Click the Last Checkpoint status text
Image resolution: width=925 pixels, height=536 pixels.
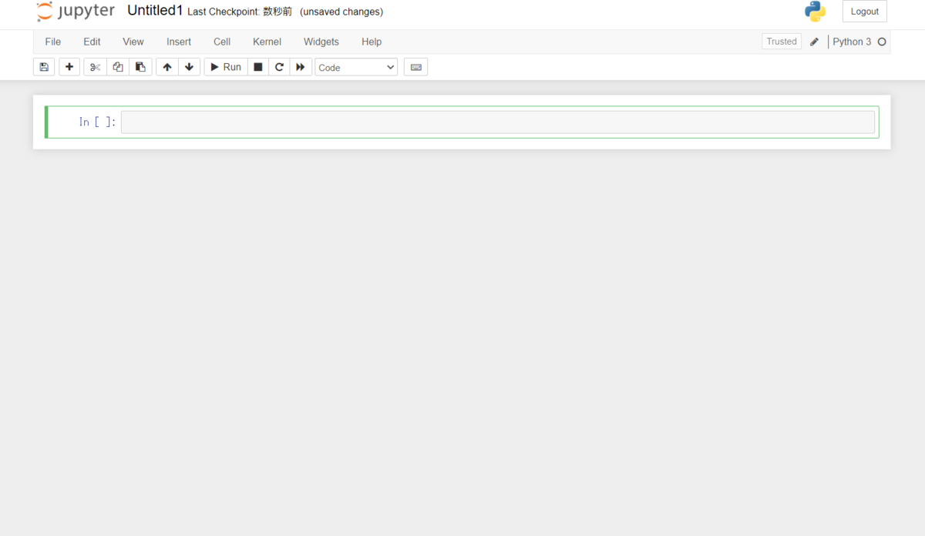tap(240, 12)
